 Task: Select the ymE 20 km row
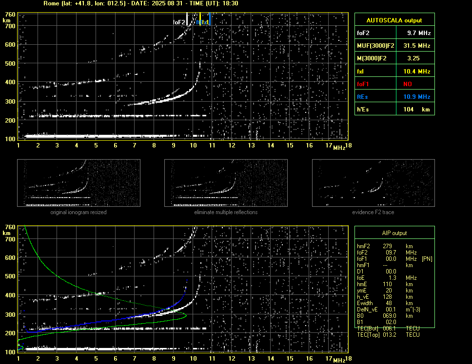[384, 291]
